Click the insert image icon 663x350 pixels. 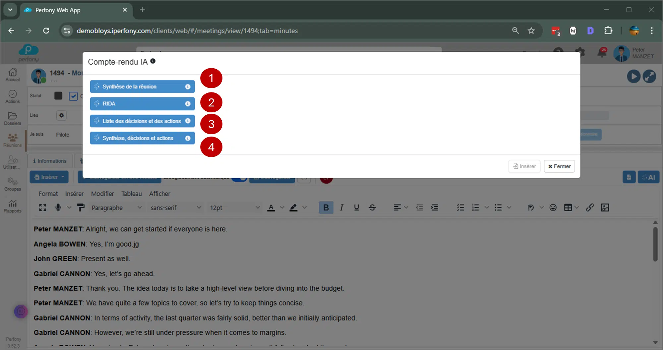[605, 207]
